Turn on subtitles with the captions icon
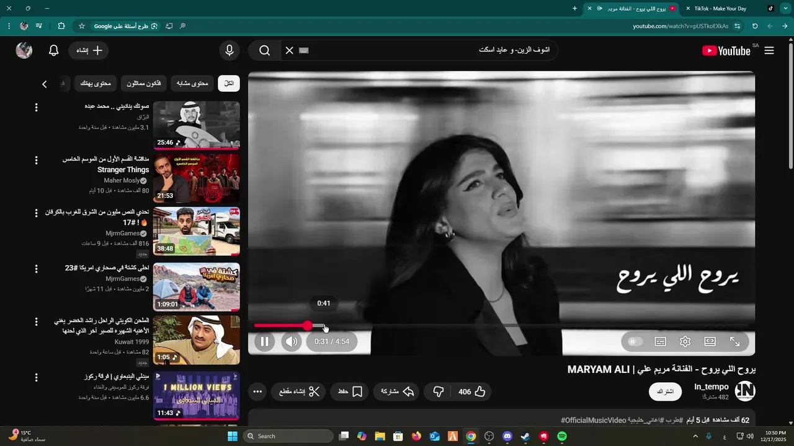Viewport: 794px width, 446px height. point(661,341)
